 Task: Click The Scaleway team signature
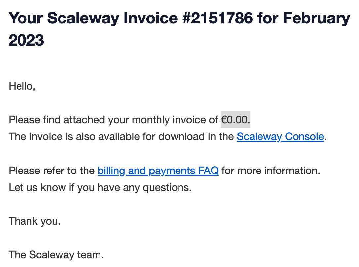point(56,255)
